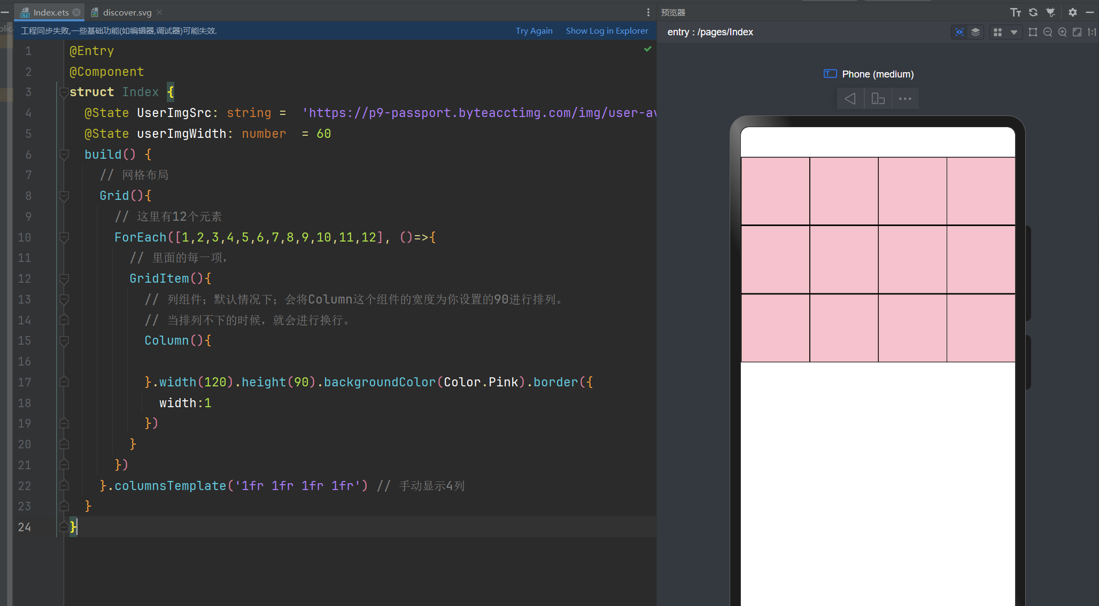Toggle the component layers icon

[x=976, y=32]
